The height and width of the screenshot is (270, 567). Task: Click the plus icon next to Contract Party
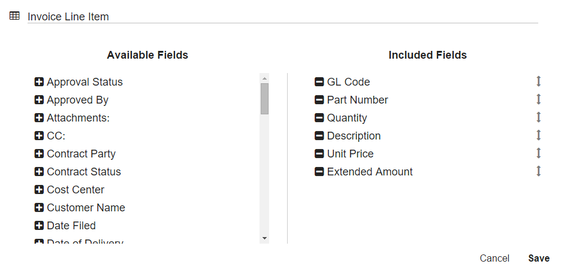coord(40,154)
